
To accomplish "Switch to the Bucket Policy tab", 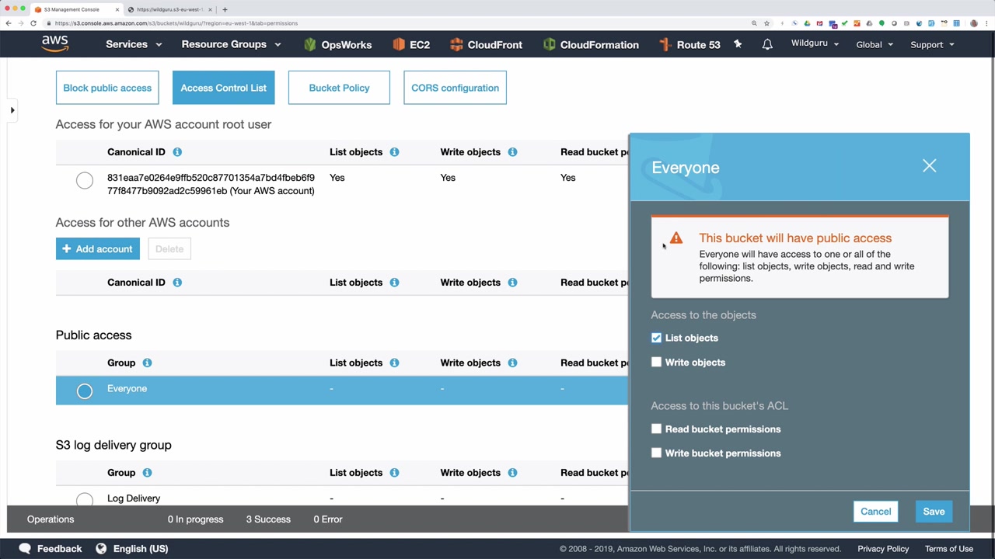I will point(339,88).
